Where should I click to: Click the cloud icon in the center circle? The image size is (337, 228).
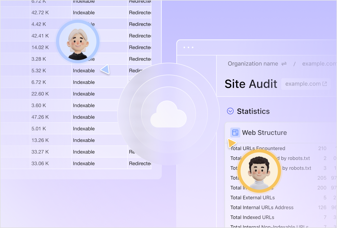click(168, 114)
